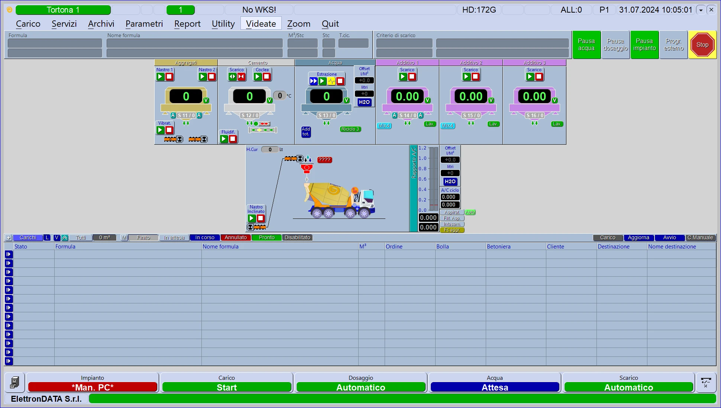Toggle Pausa impianto
The height and width of the screenshot is (408, 721).
pyautogui.click(x=644, y=45)
